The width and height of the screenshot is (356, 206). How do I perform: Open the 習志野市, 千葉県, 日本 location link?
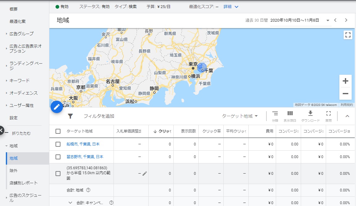[85, 157]
